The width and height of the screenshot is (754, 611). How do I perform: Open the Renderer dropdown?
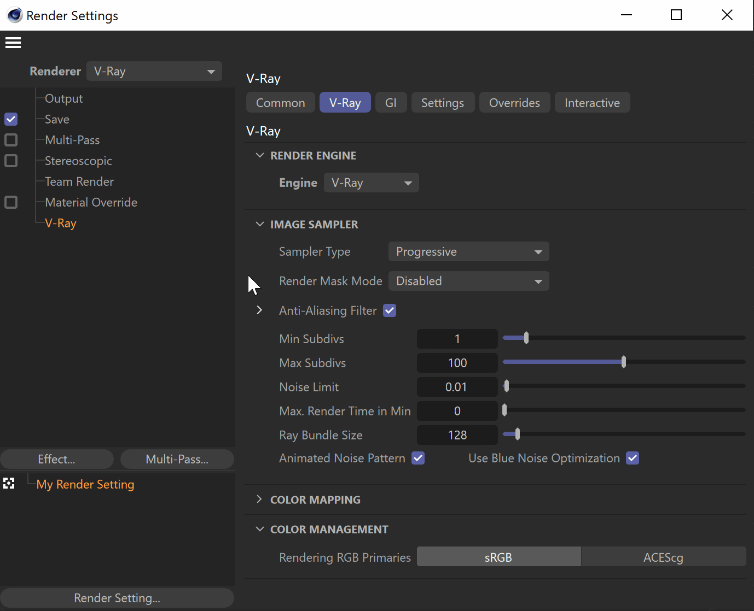pyautogui.click(x=154, y=71)
